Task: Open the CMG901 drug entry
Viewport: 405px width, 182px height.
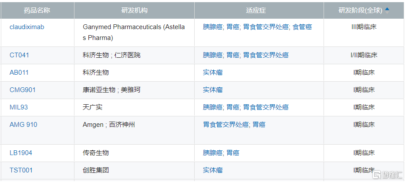Action: 23,90
